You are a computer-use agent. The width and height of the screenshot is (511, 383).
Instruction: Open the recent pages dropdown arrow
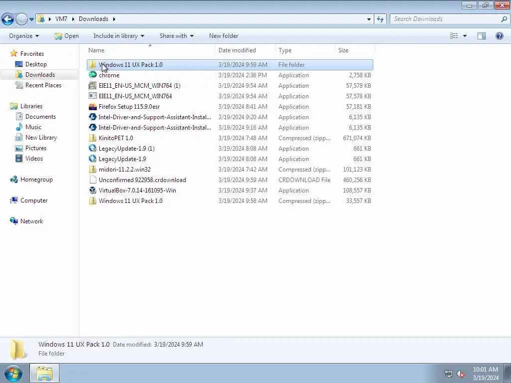[x=31, y=19]
